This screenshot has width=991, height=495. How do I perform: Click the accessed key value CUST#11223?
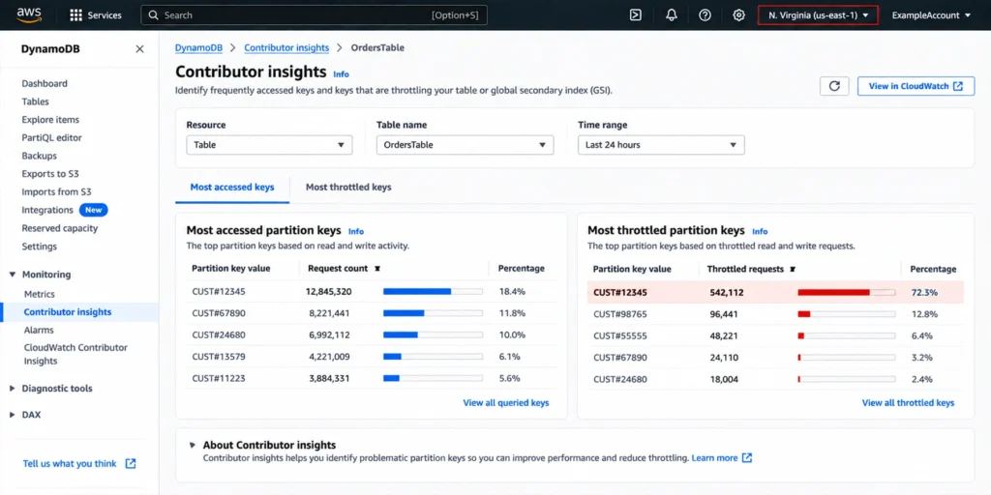[x=219, y=379]
